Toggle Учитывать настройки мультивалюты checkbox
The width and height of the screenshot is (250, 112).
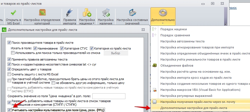pos(9,110)
